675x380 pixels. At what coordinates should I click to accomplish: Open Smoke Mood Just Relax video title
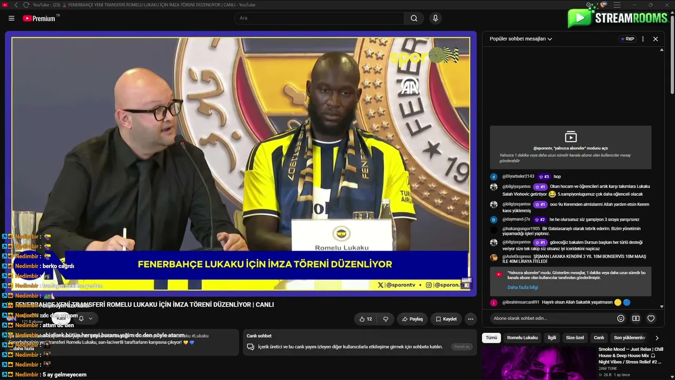point(631,356)
